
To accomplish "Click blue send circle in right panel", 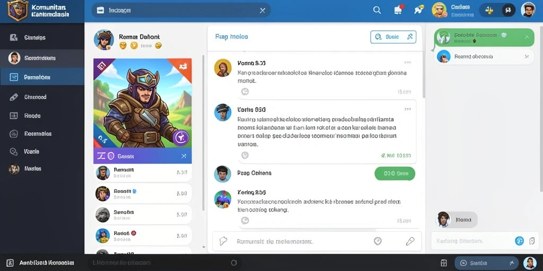I will pos(519,241).
